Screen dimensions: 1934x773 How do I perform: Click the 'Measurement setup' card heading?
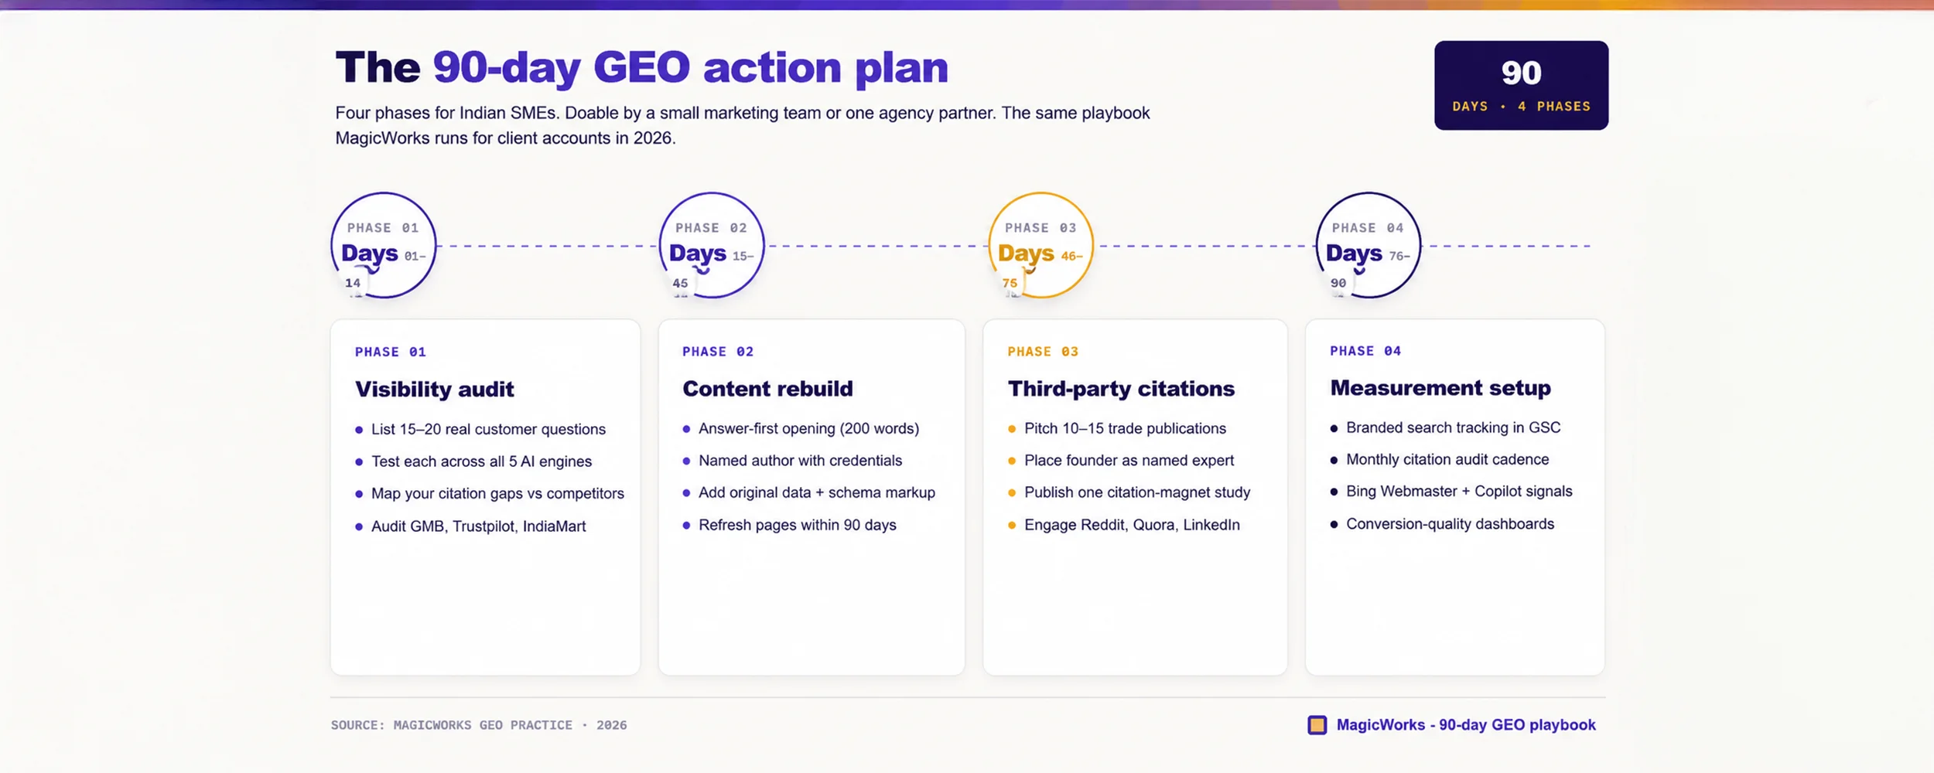[x=1440, y=387]
